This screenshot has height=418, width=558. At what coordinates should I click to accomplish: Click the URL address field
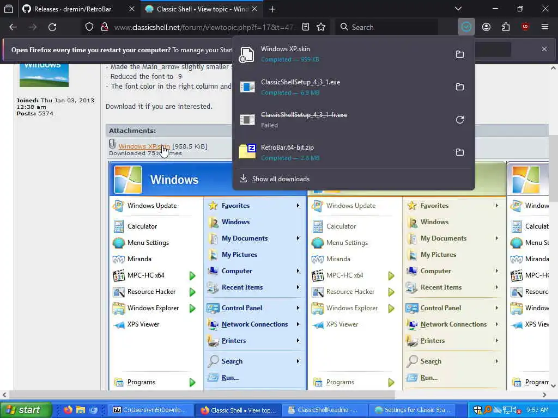point(205,27)
